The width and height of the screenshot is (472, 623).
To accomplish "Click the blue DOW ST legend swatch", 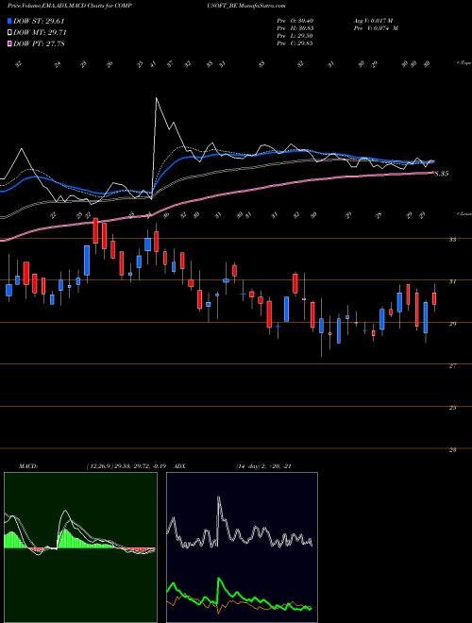I will click(10, 22).
